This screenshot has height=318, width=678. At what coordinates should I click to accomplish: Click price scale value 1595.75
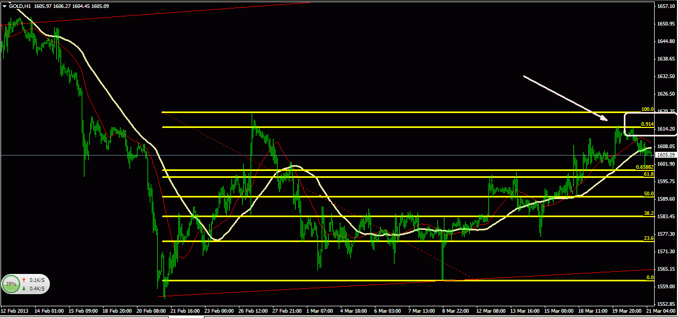click(x=666, y=182)
